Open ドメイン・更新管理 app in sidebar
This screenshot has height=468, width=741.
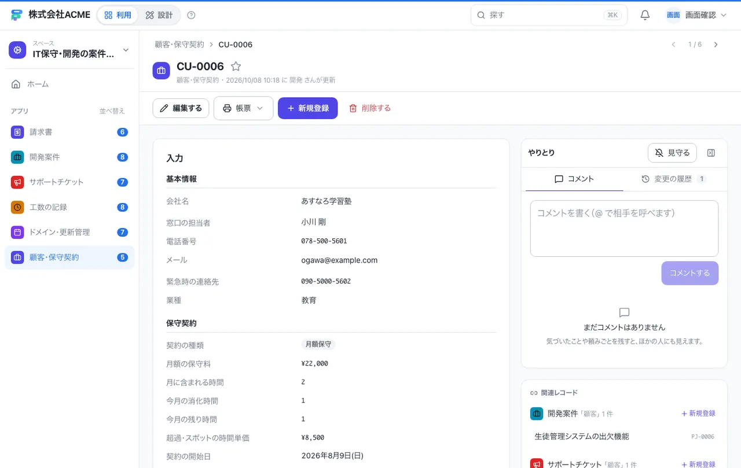coord(69,232)
